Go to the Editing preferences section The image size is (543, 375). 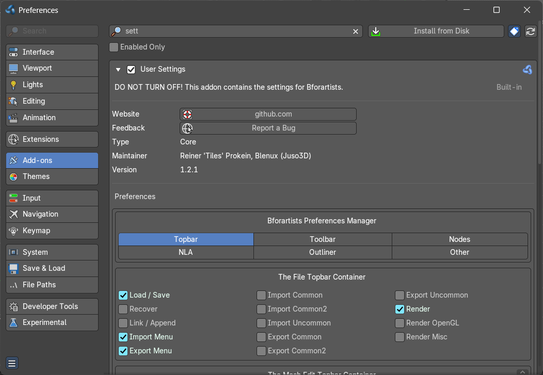[52, 102]
